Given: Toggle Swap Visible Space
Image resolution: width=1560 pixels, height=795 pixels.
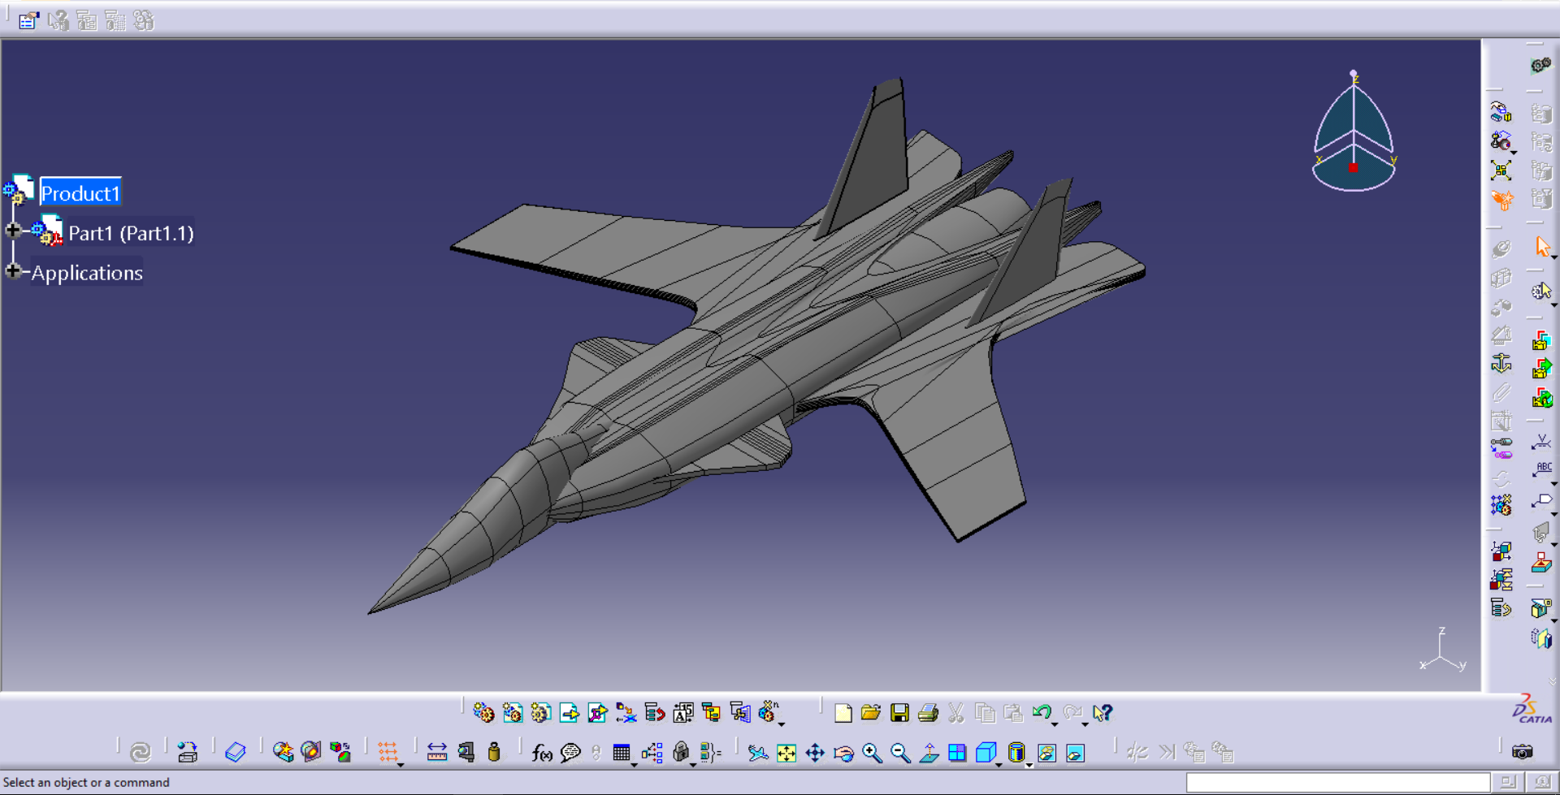Looking at the screenshot, I should [x=1075, y=753].
